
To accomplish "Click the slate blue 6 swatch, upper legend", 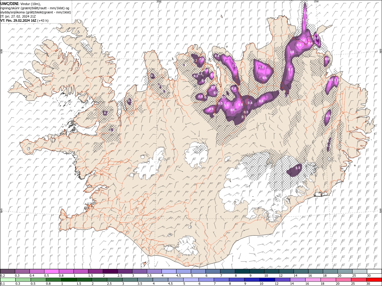I will coord(212,271).
